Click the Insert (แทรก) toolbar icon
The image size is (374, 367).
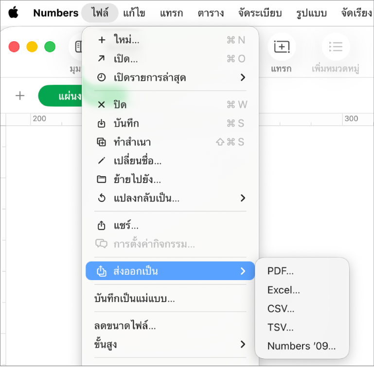pyautogui.click(x=282, y=47)
